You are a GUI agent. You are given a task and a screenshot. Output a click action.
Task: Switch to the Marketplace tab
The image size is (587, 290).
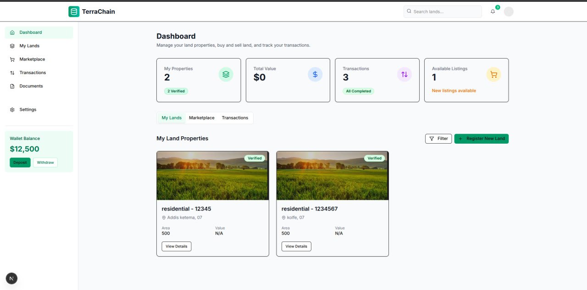(x=201, y=118)
